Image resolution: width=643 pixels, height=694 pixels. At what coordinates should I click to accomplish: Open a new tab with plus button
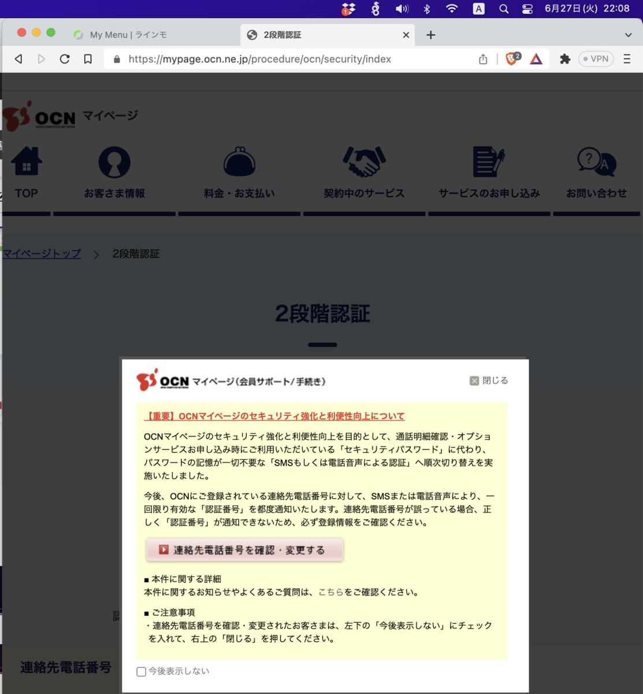click(430, 35)
